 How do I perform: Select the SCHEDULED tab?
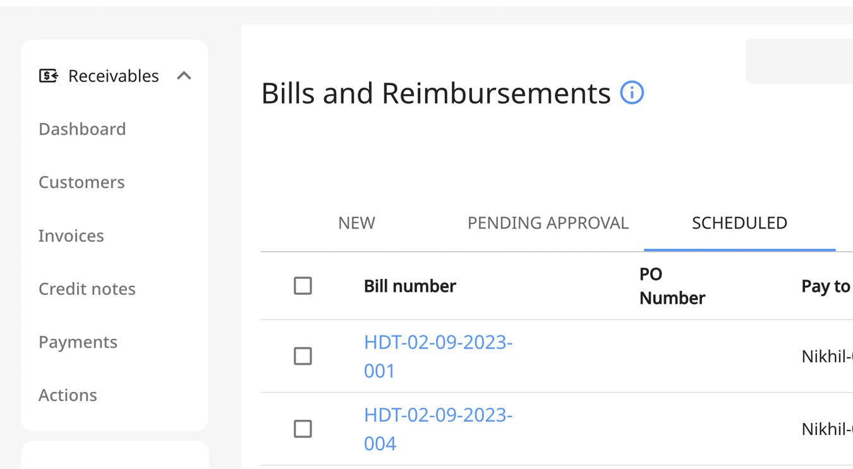(x=739, y=223)
